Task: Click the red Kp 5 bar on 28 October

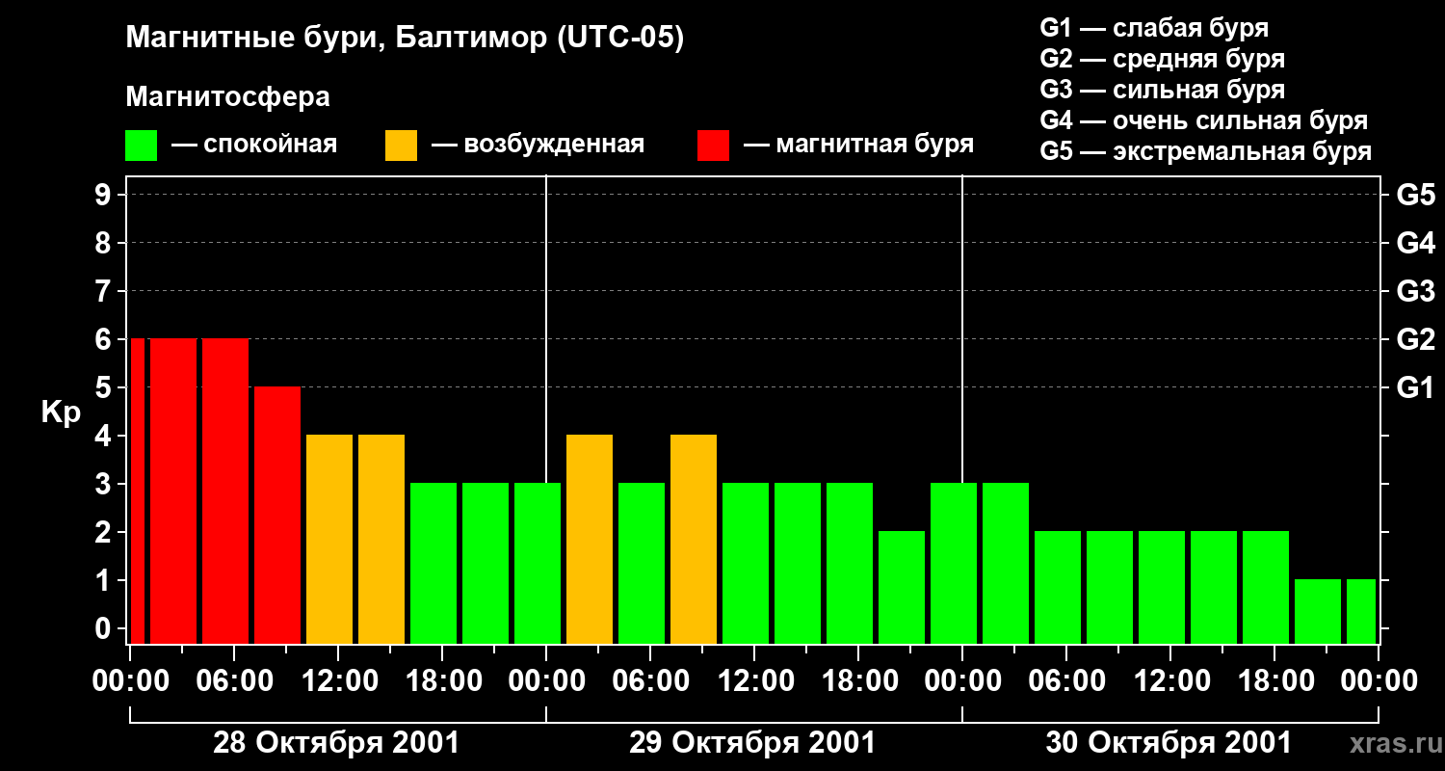Action: [277, 515]
